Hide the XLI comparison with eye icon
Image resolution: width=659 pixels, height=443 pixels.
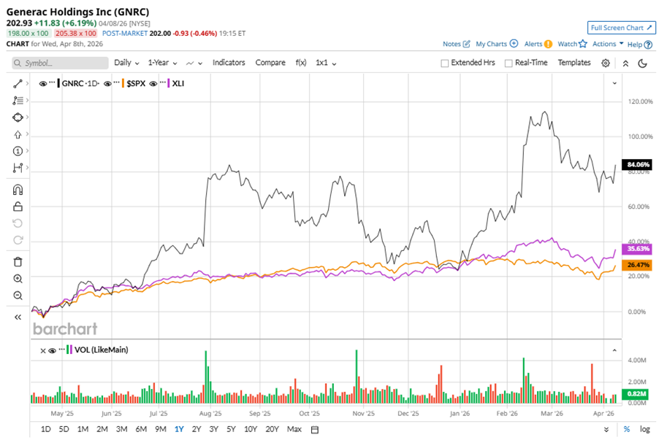(153, 83)
